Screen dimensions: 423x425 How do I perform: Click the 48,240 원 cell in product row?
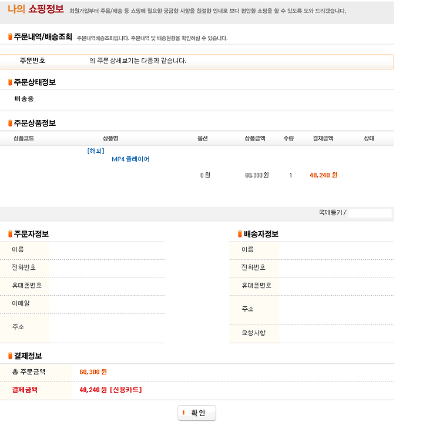pyautogui.click(x=324, y=175)
